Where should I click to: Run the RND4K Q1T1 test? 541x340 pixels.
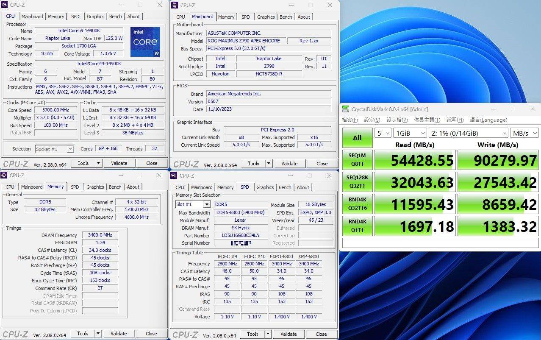click(358, 226)
